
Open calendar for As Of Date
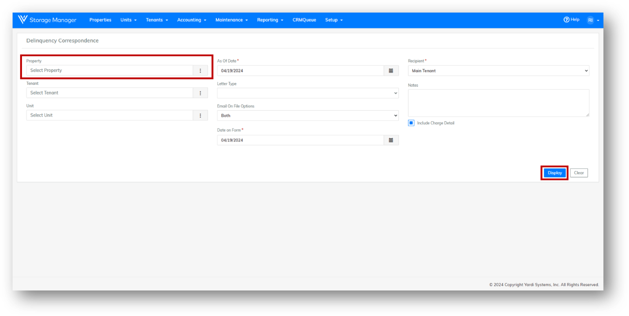[391, 71]
